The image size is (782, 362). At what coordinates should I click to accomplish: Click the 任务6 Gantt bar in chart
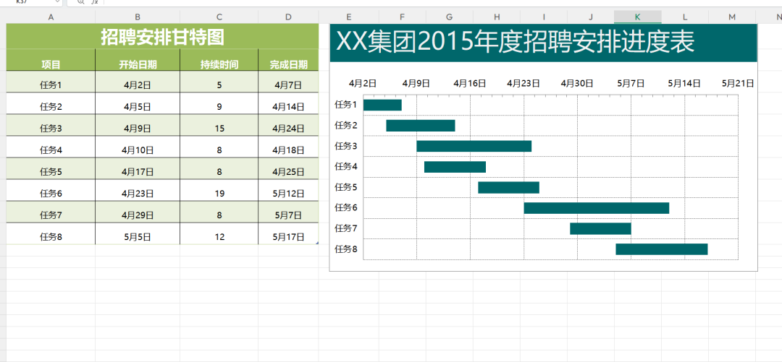tap(596, 208)
